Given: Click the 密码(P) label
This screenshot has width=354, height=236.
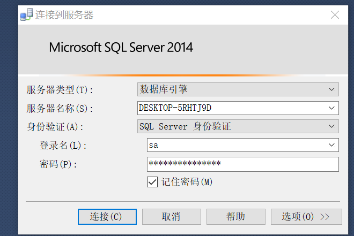Looking at the screenshot, I should click(x=58, y=164).
